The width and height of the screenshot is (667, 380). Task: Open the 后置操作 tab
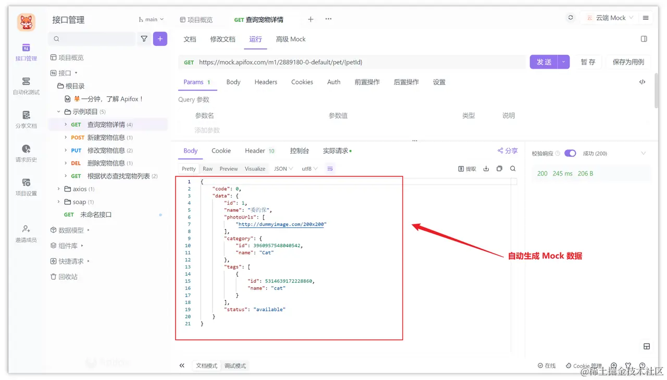[406, 82]
